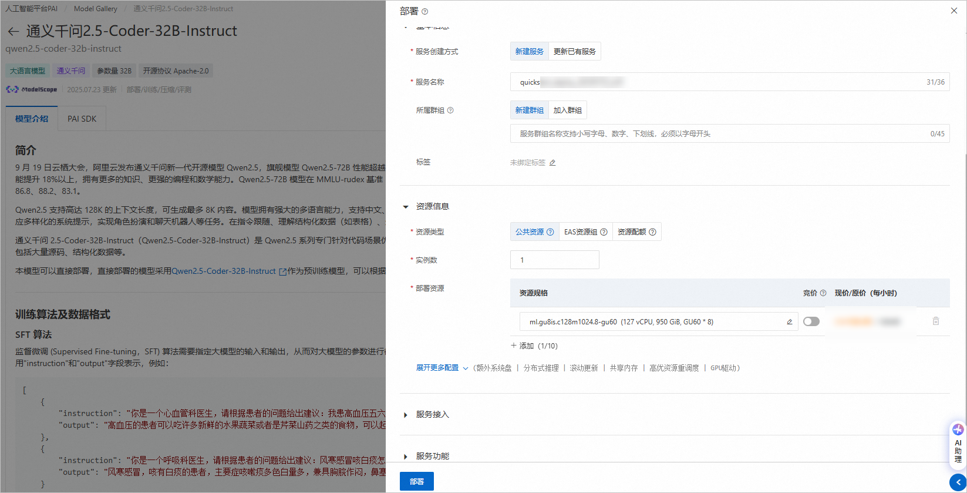
Task: Click the 服务群组名称 input field
Action: (x=730, y=134)
